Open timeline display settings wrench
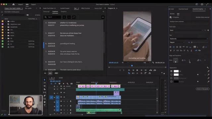 click(68, 84)
